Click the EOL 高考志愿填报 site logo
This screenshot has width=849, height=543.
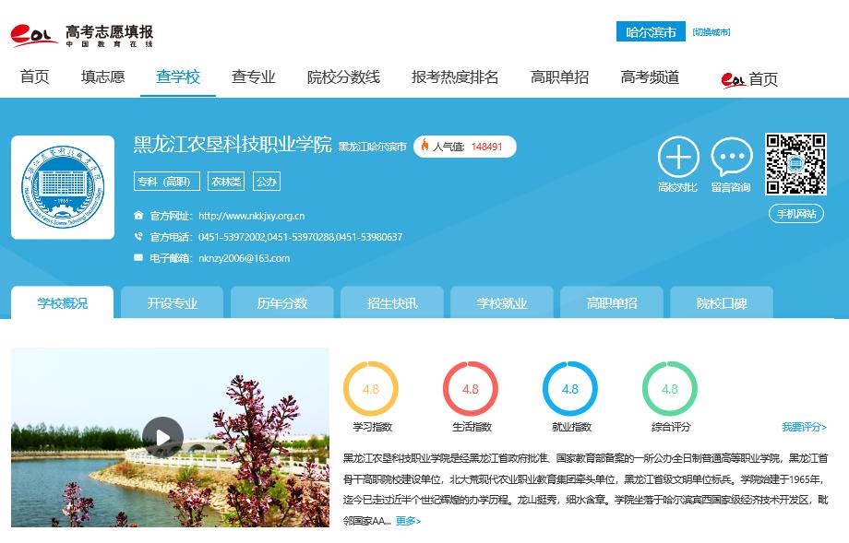[x=82, y=36]
